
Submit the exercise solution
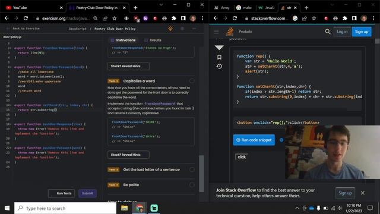(x=87, y=193)
